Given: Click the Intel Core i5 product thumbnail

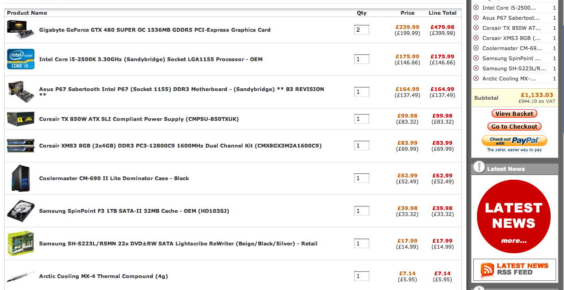Looking at the screenshot, I should point(21,59).
